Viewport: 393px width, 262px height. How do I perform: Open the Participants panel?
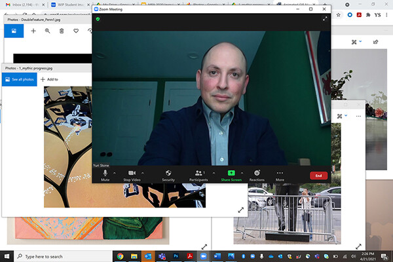198,174
